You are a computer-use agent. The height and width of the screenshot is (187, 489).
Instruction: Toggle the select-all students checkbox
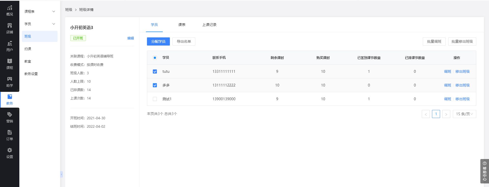coord(155,58)
